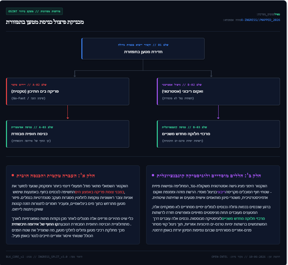The width and height of the screenshot is (288, 265).
Task: Select the A-03 כניסה חופית מבוזרת node
Action: [x=67, y=134]
